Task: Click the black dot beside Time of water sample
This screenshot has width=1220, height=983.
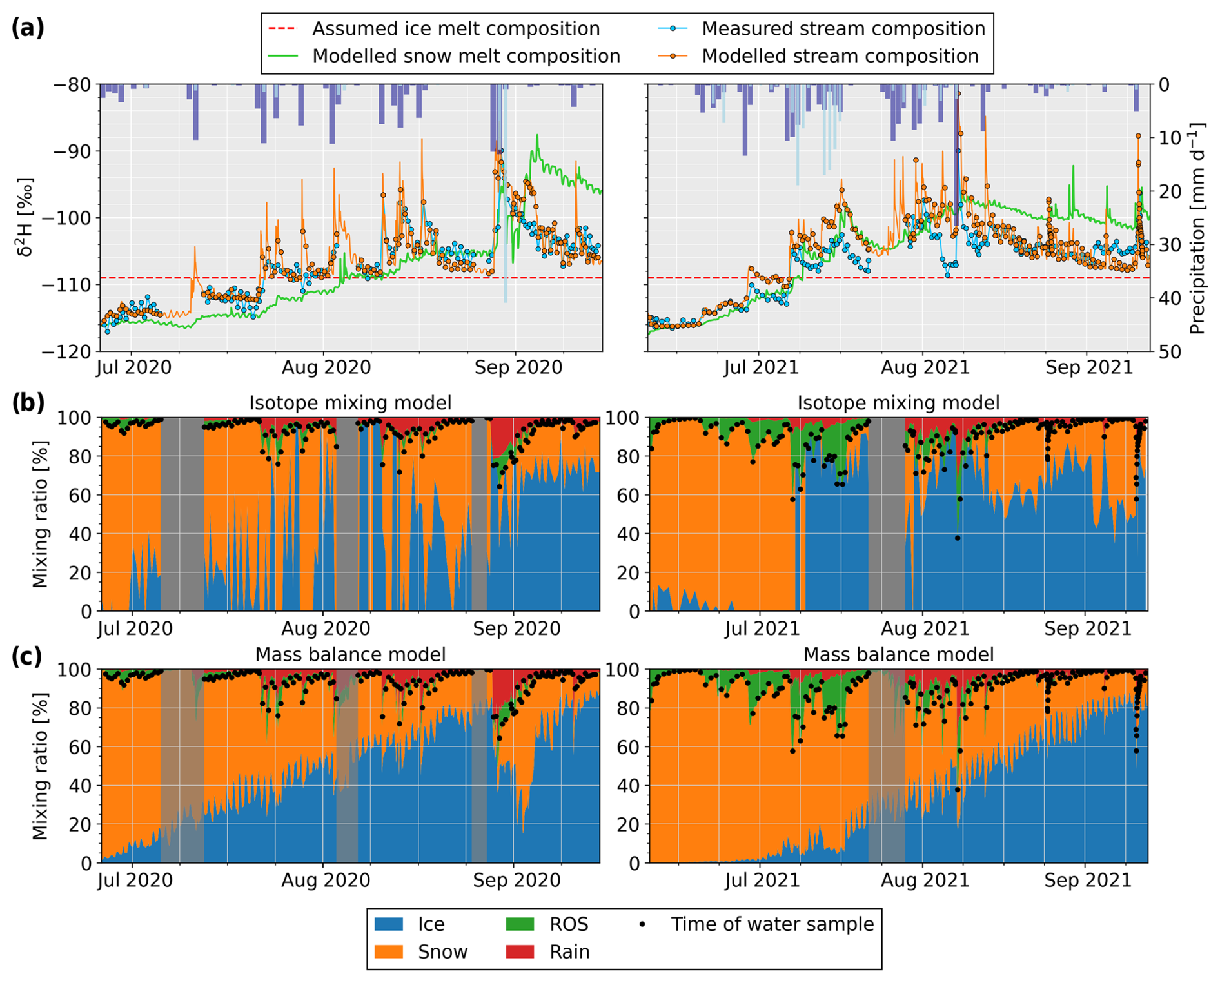Action: pos(642,924)
